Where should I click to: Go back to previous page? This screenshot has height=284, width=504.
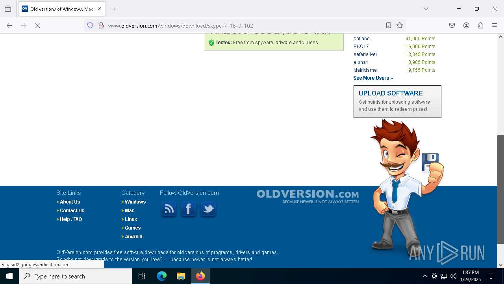pos(9,25)
